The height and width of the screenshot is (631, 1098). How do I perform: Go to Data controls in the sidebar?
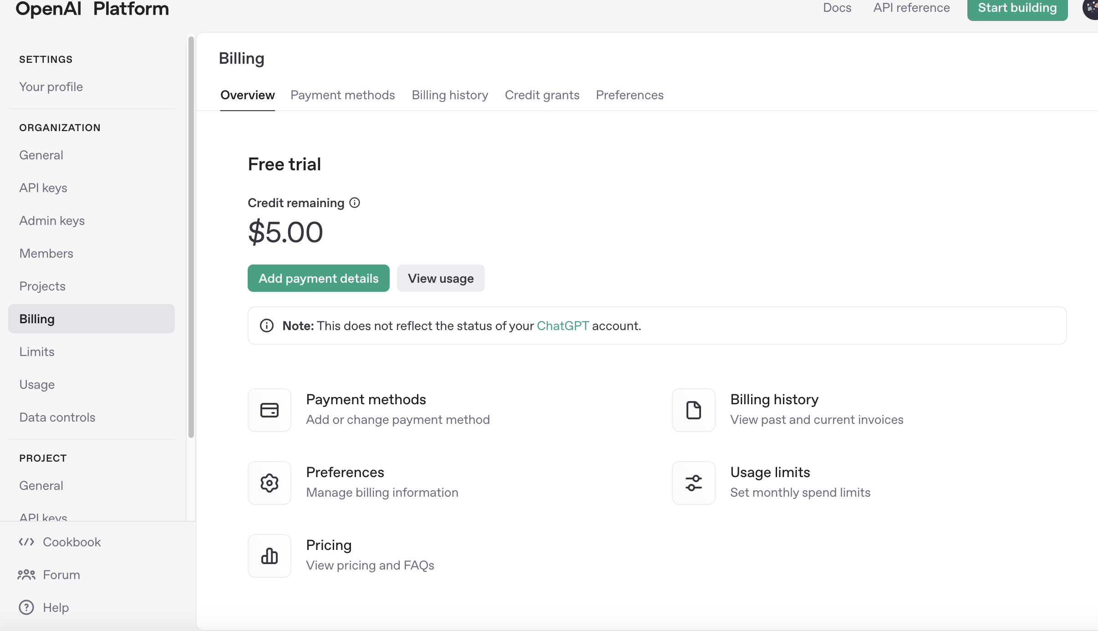[x=57, y=417]
